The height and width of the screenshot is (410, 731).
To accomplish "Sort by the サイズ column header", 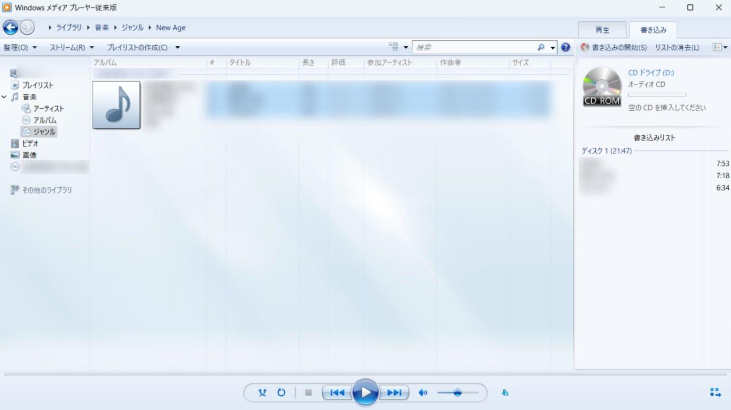I will pyautogui.click(x=530, y=63).
